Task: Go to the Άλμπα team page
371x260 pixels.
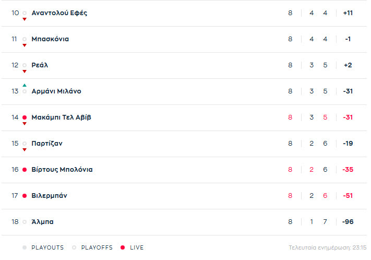Action: point(42,222)
